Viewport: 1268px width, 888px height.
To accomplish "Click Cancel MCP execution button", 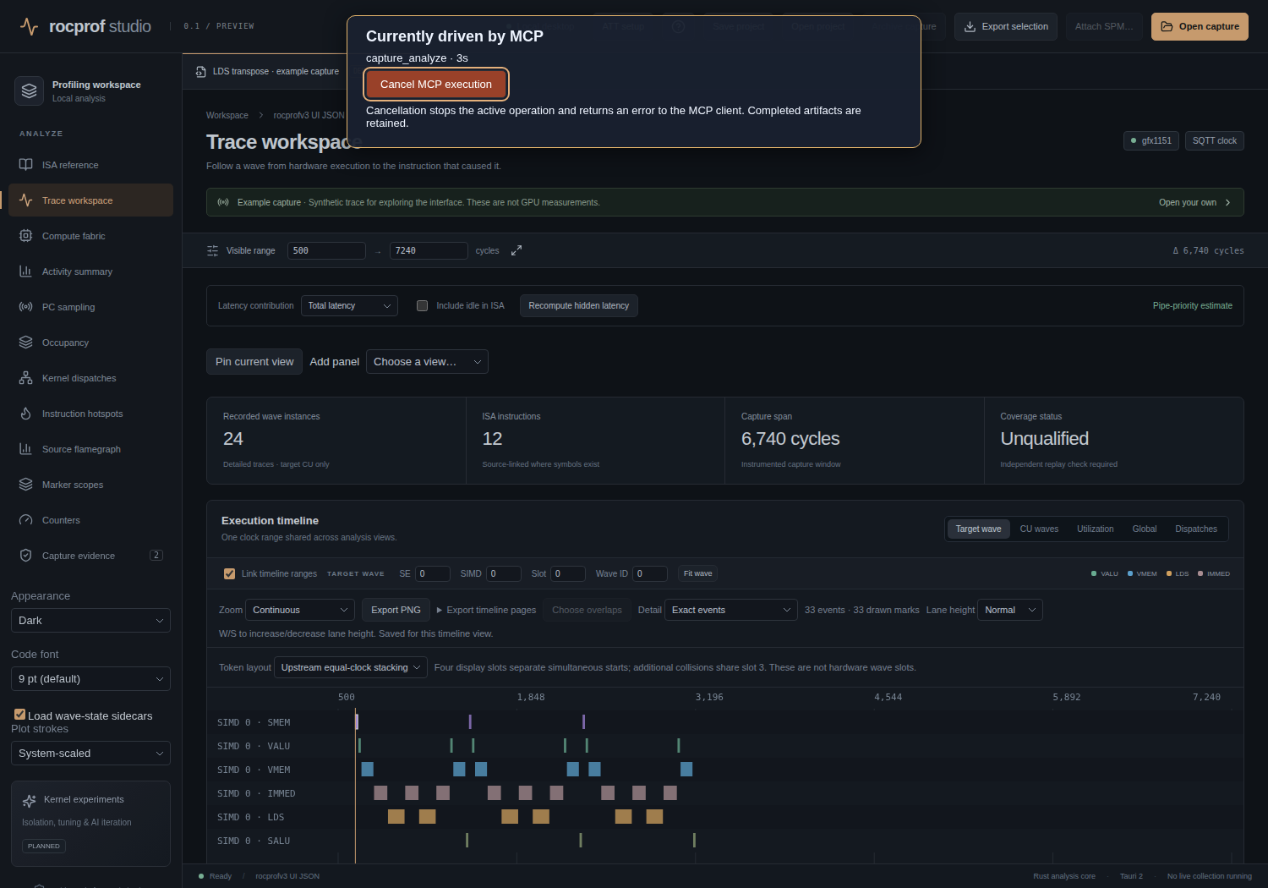I will (x=436, y=85).
